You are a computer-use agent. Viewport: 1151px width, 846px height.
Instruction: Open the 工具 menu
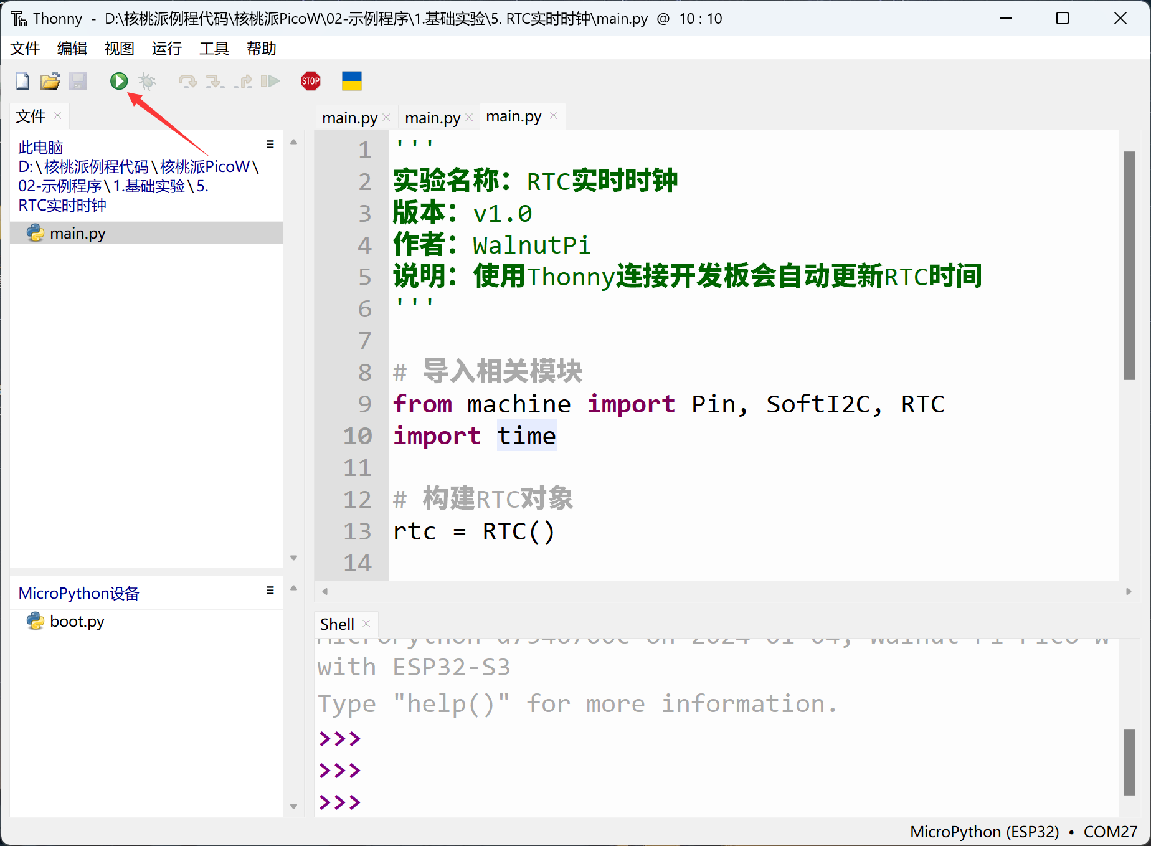(214, 49)
